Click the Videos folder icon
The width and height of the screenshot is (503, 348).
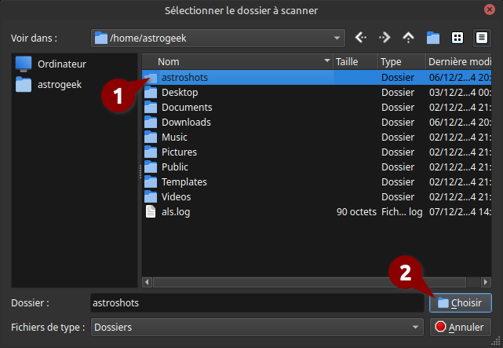pos(151,197)
